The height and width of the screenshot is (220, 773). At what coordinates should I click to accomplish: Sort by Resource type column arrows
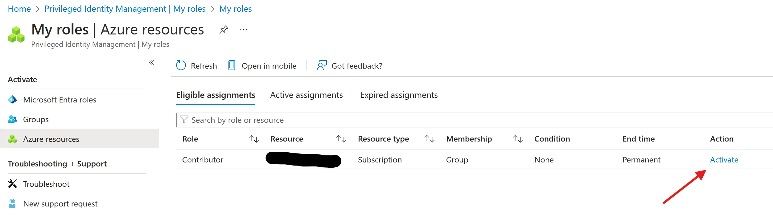tap(429, 139)
